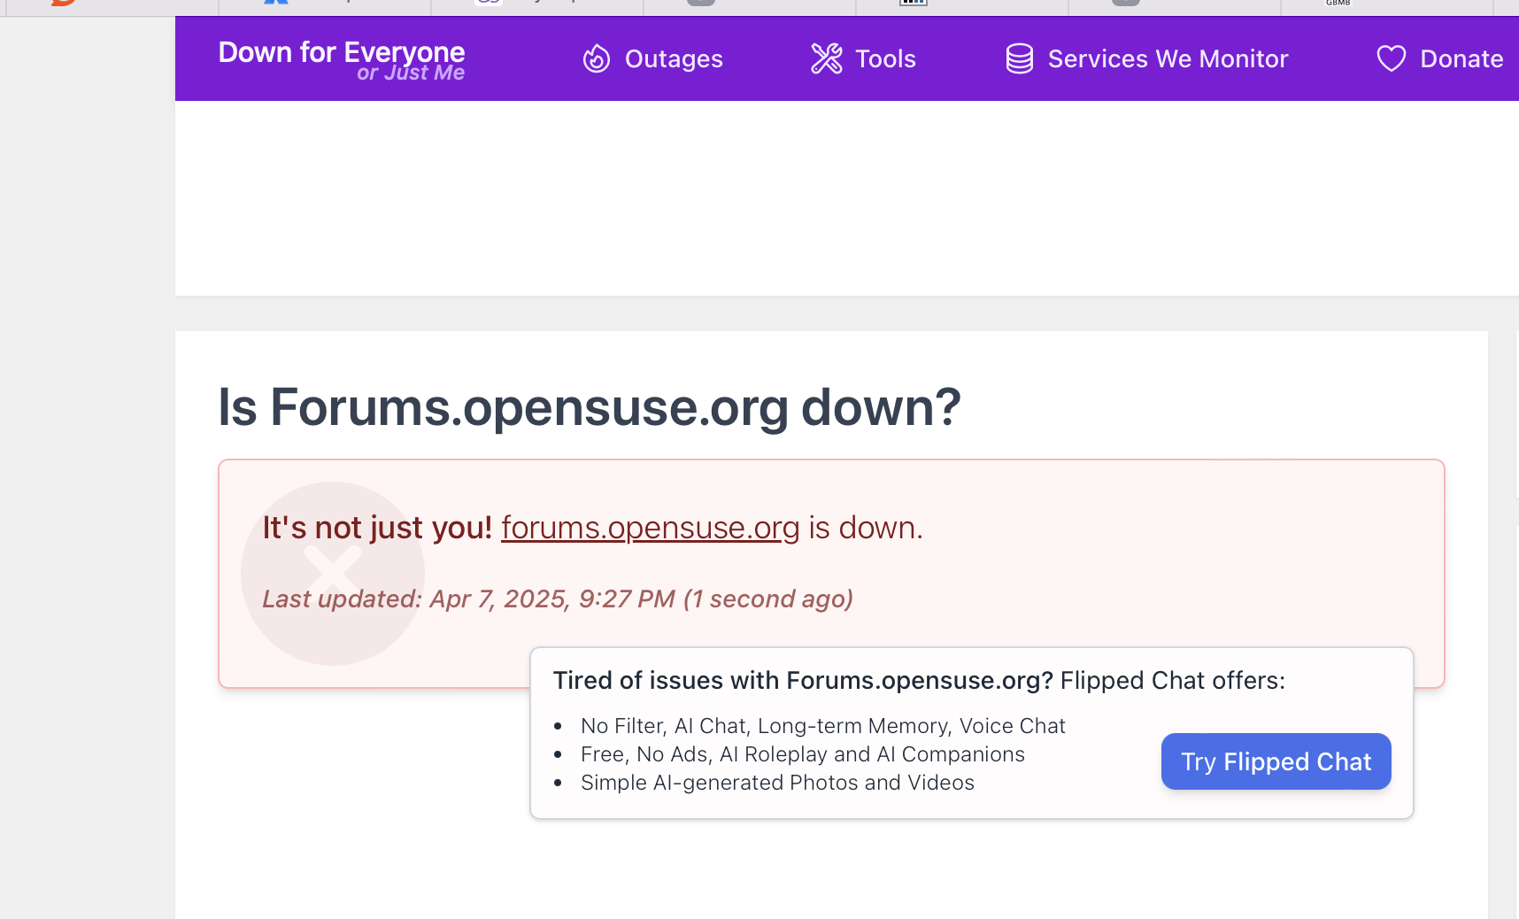Click 'Is Forums.opensuse.org down?' heading
Viewport: 1519px width, 919px height.
[590, 407]
